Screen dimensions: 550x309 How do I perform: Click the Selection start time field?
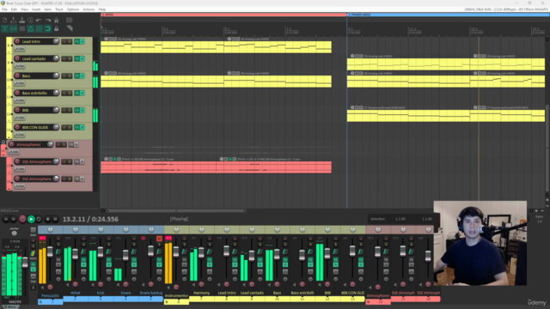tap(400, 219)
